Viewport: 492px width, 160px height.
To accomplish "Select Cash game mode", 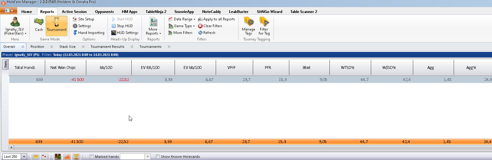I will [39, 26].
